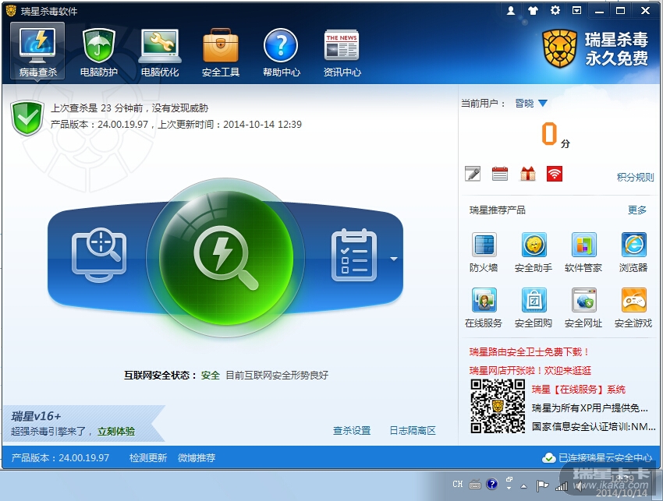Expand the current user 昏晓 dropdown

(544, 103)
